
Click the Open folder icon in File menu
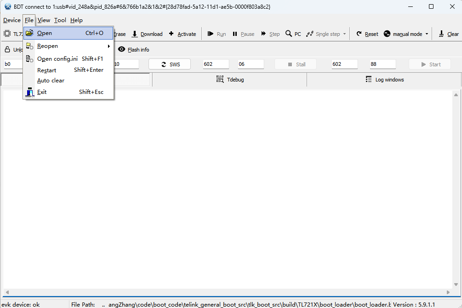(29, 33)
